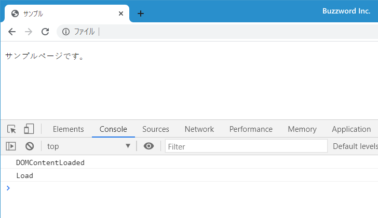Go back with the browser back arrow

pos(12,32)
